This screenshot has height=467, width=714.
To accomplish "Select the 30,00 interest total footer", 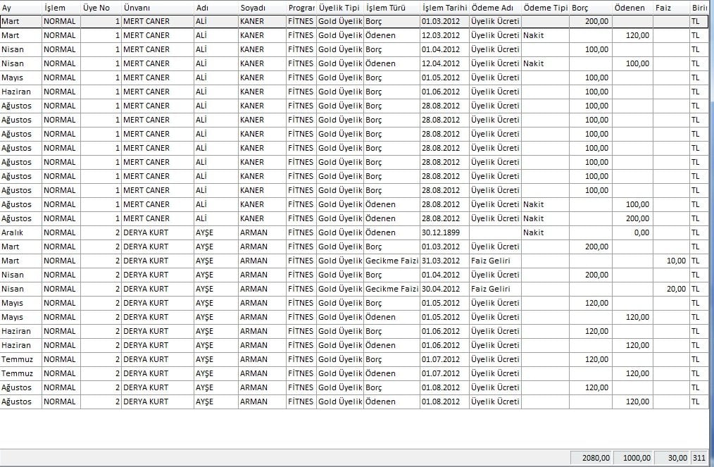I will click(x=671, y=458).
